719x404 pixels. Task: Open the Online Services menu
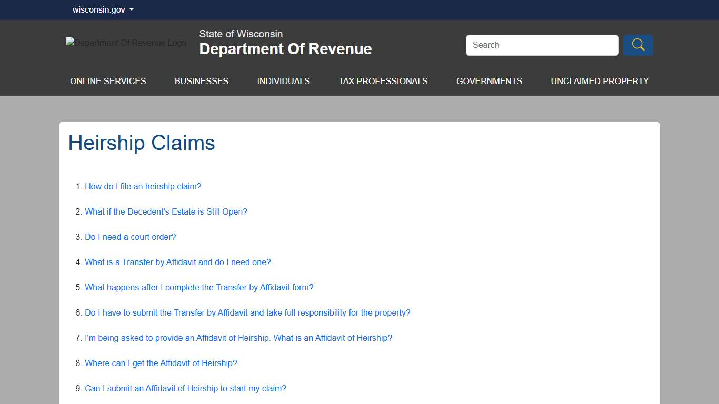[108, 81]
